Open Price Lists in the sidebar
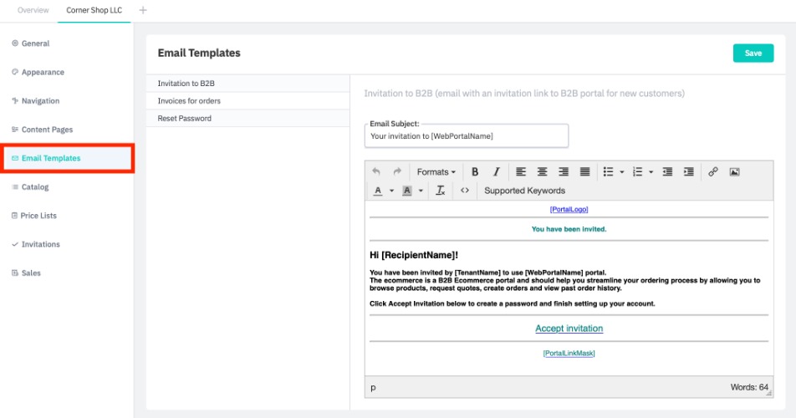This screenshot has width=796, height=418. click(x=38, y=216)
